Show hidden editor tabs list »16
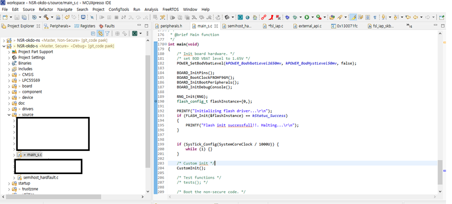 pyautogui.click(x=409, y=26)
